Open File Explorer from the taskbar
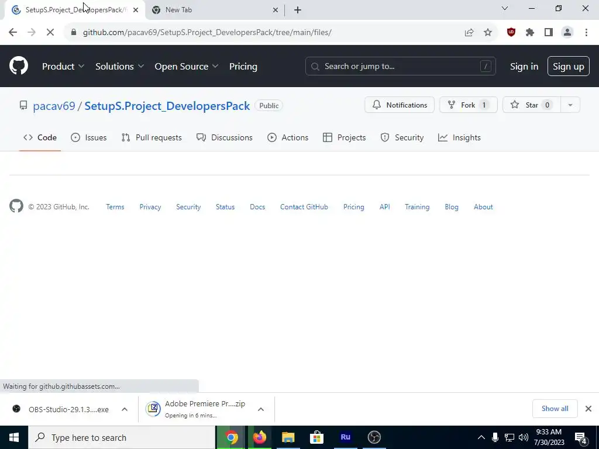Screen dimensions: 599x449 tap(288, 437)
